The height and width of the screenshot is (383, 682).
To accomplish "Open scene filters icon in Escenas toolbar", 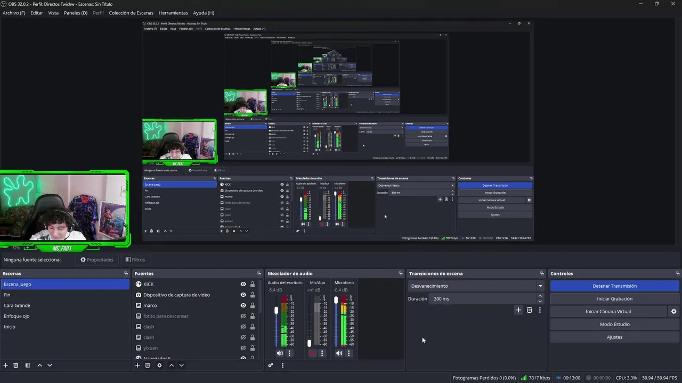I will pos(28,365).
